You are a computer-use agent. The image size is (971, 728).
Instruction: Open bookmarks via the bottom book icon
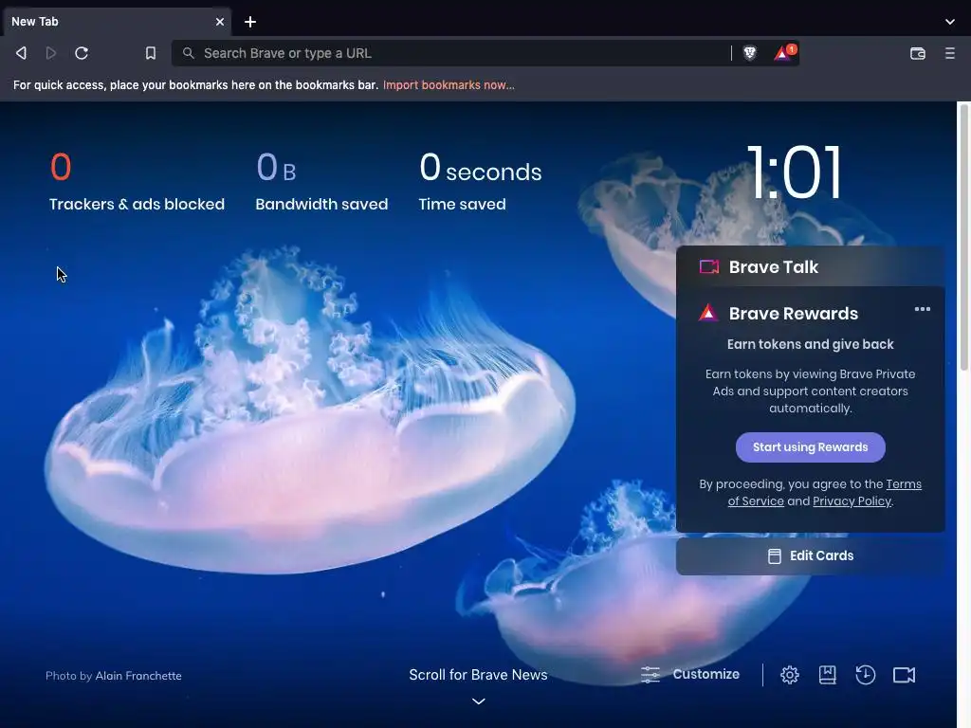(x=827, y=675)
